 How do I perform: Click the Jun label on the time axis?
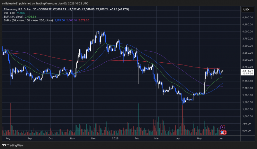[x=221, y=138]
